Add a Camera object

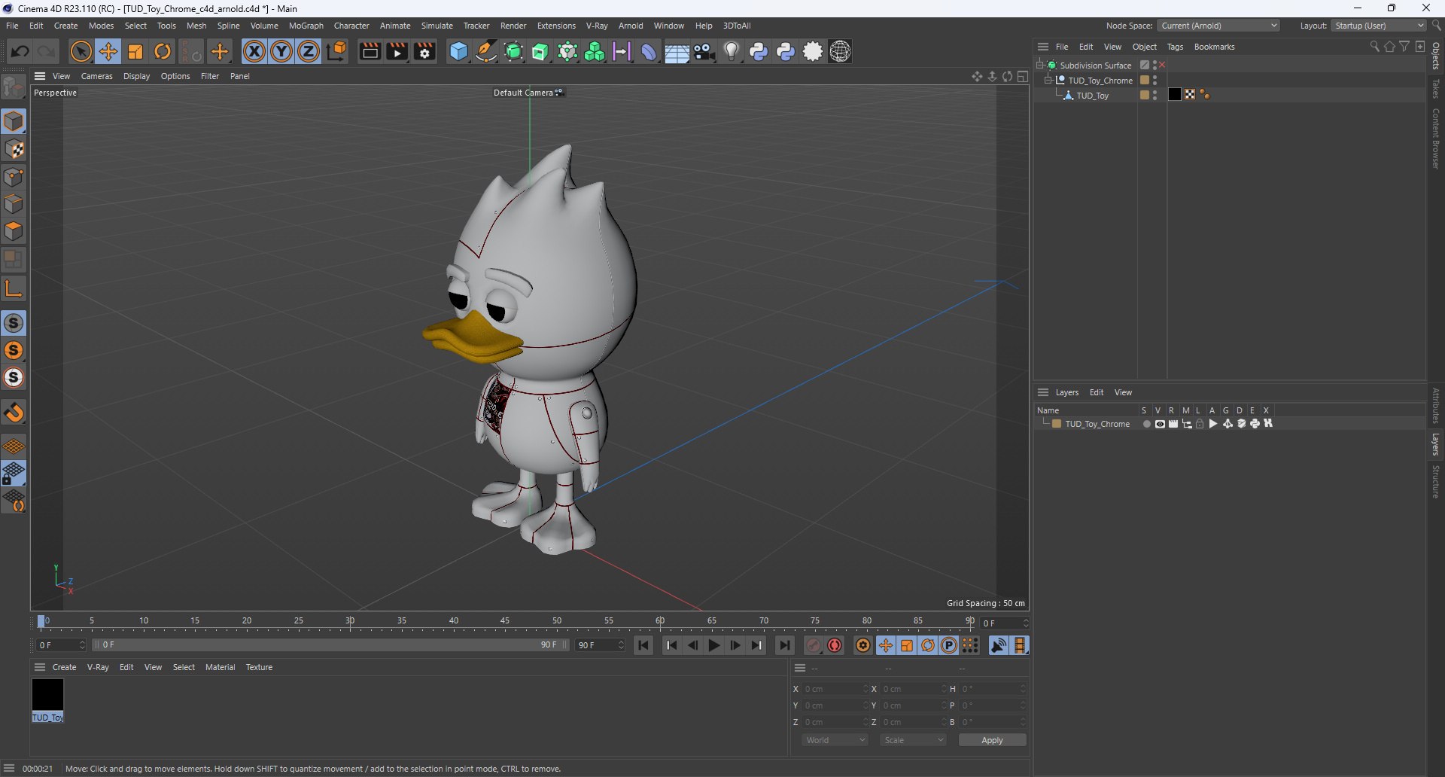(704, 51)
